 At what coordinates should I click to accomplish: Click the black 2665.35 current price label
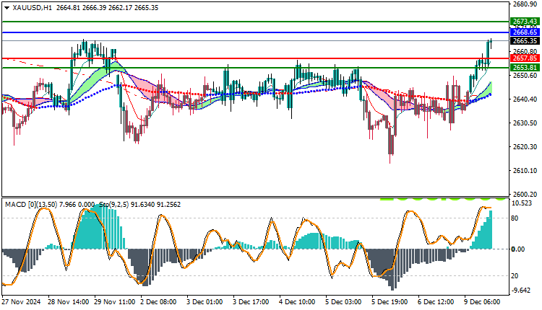[525, 41]
